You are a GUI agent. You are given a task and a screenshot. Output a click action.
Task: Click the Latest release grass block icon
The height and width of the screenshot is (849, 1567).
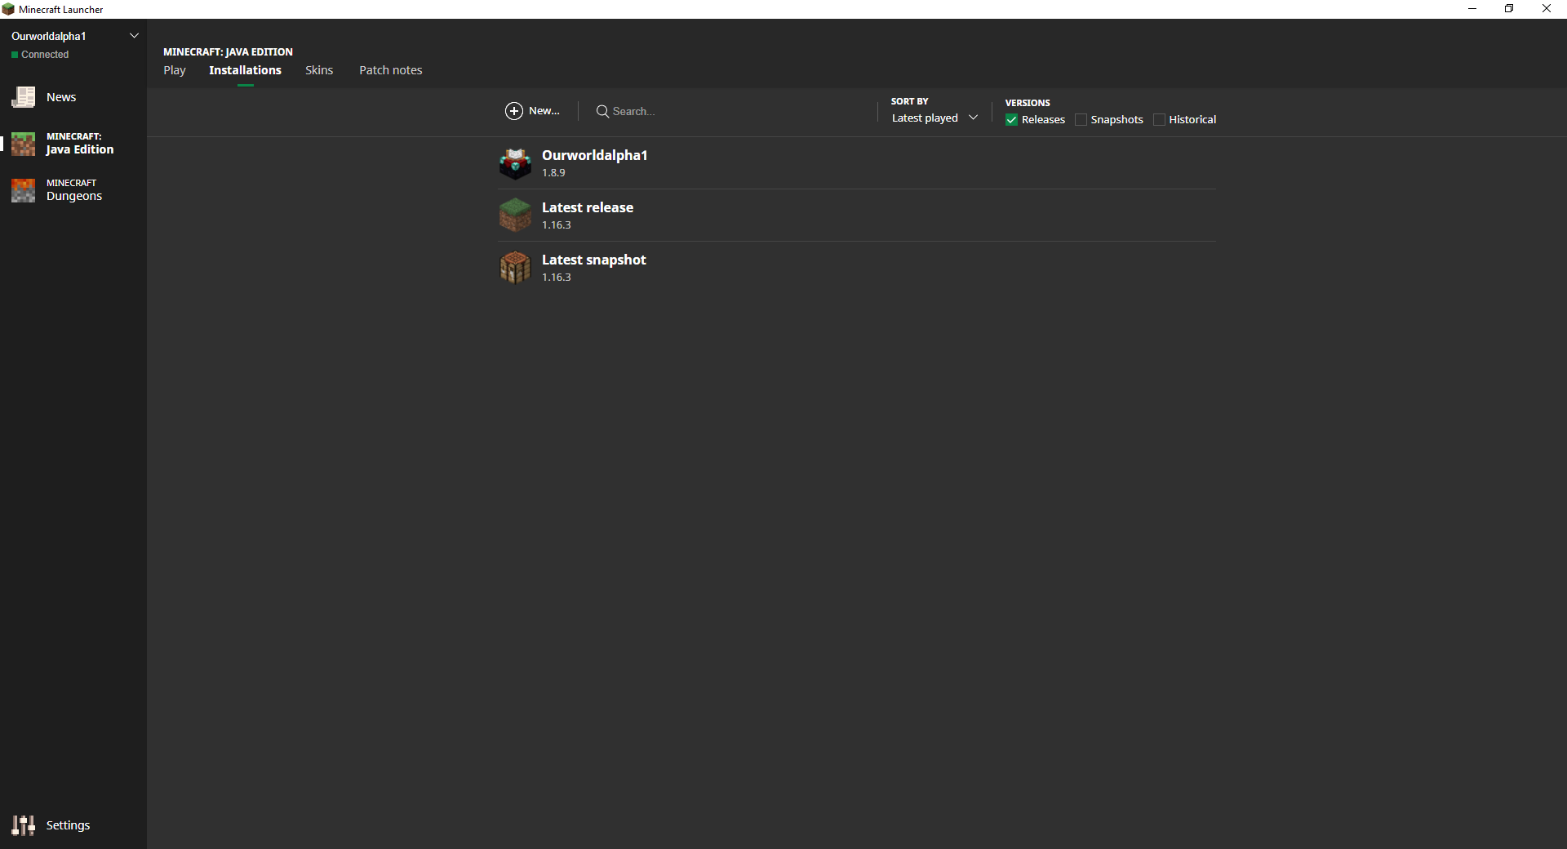point(515,216)
